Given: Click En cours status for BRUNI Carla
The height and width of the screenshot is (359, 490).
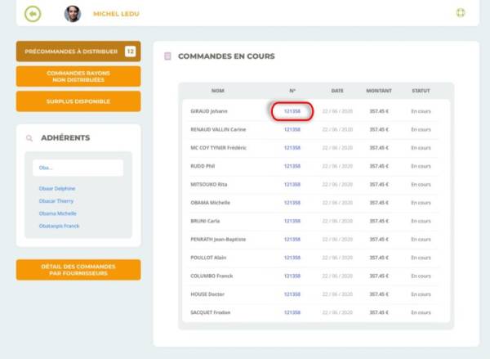Looking at the screenshot, I should point(421,221).
